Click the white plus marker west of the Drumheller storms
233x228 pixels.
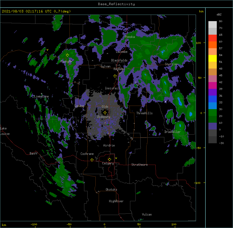[165, 102]
